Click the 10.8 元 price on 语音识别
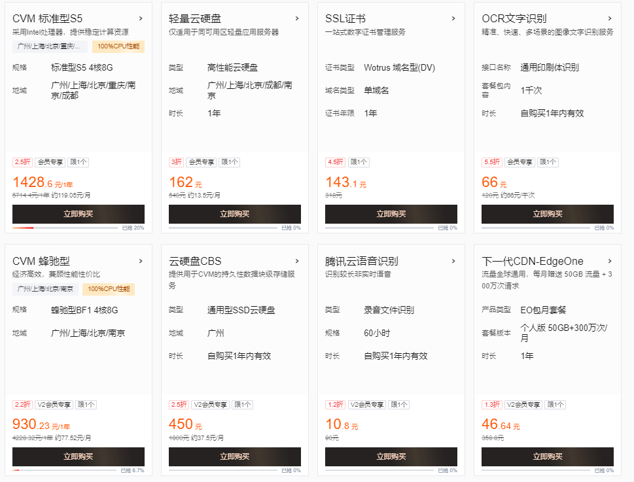The width and height of the screenshot is (634, 482). point(342,424)
